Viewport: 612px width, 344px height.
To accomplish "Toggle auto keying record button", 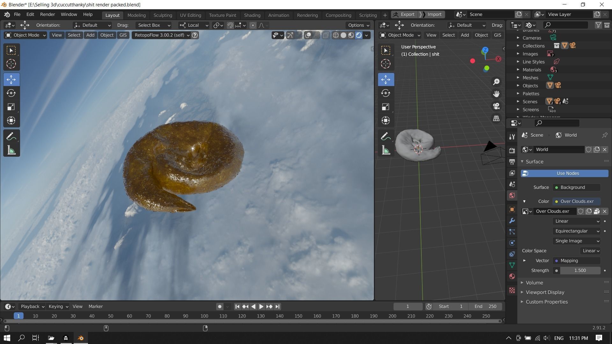I will click(220, 306).
